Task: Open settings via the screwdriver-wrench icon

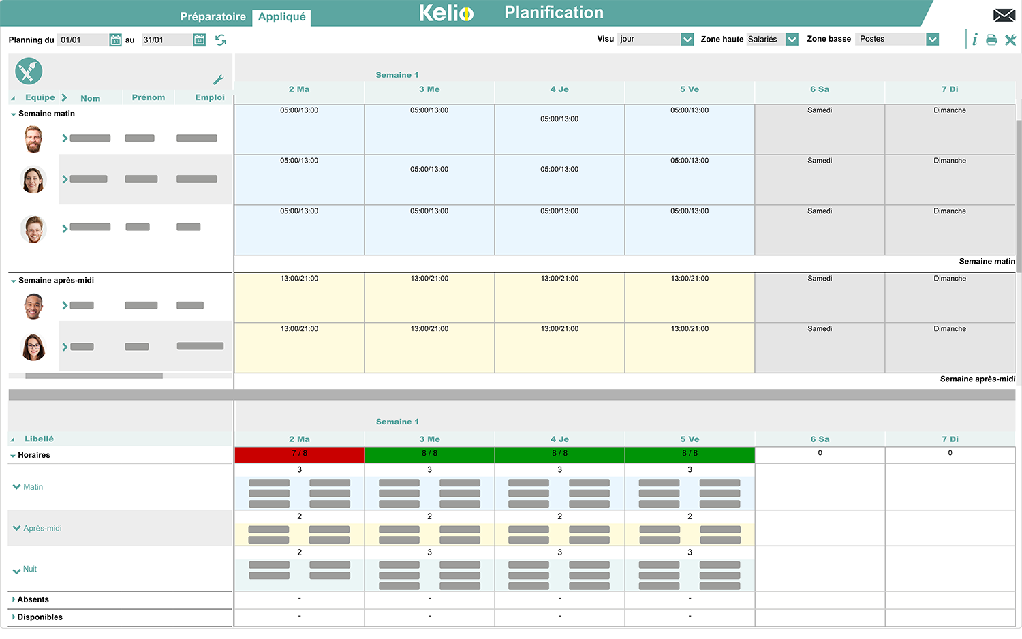Action: [1011, 39]
